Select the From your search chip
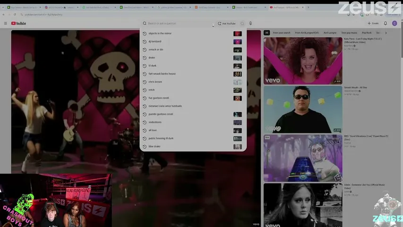403x227 pixels. [282, 33]
